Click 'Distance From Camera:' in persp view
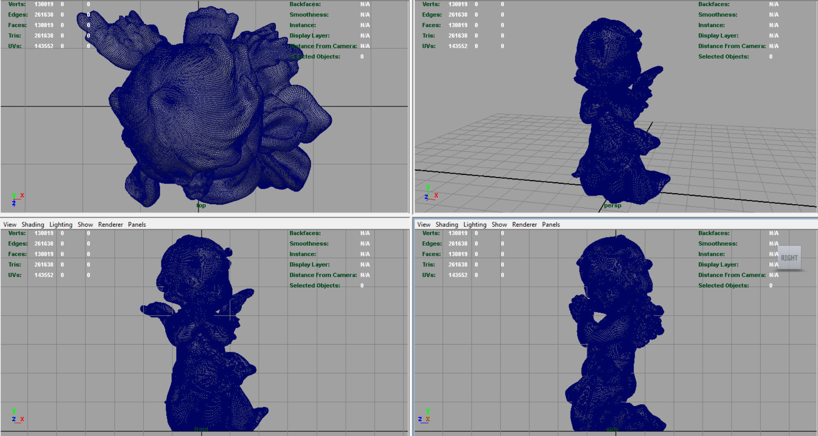The height and width of the screenshot is (436, 818). [x=732, y=46]
